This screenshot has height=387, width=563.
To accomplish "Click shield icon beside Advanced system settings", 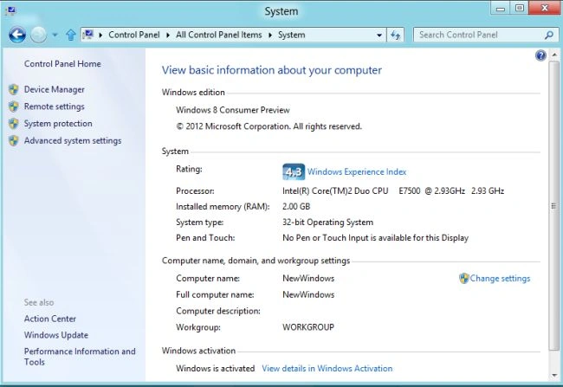I will point(14,141).
